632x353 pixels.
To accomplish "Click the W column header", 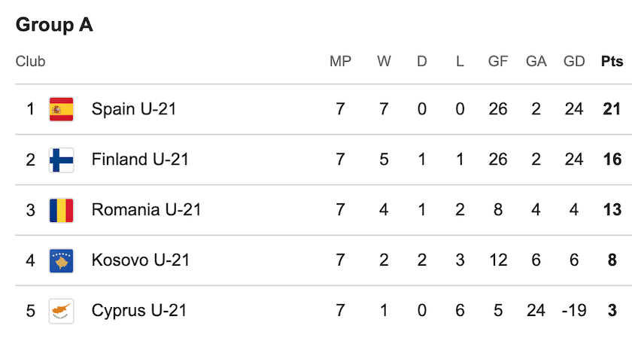I will (x=384, y=61).
